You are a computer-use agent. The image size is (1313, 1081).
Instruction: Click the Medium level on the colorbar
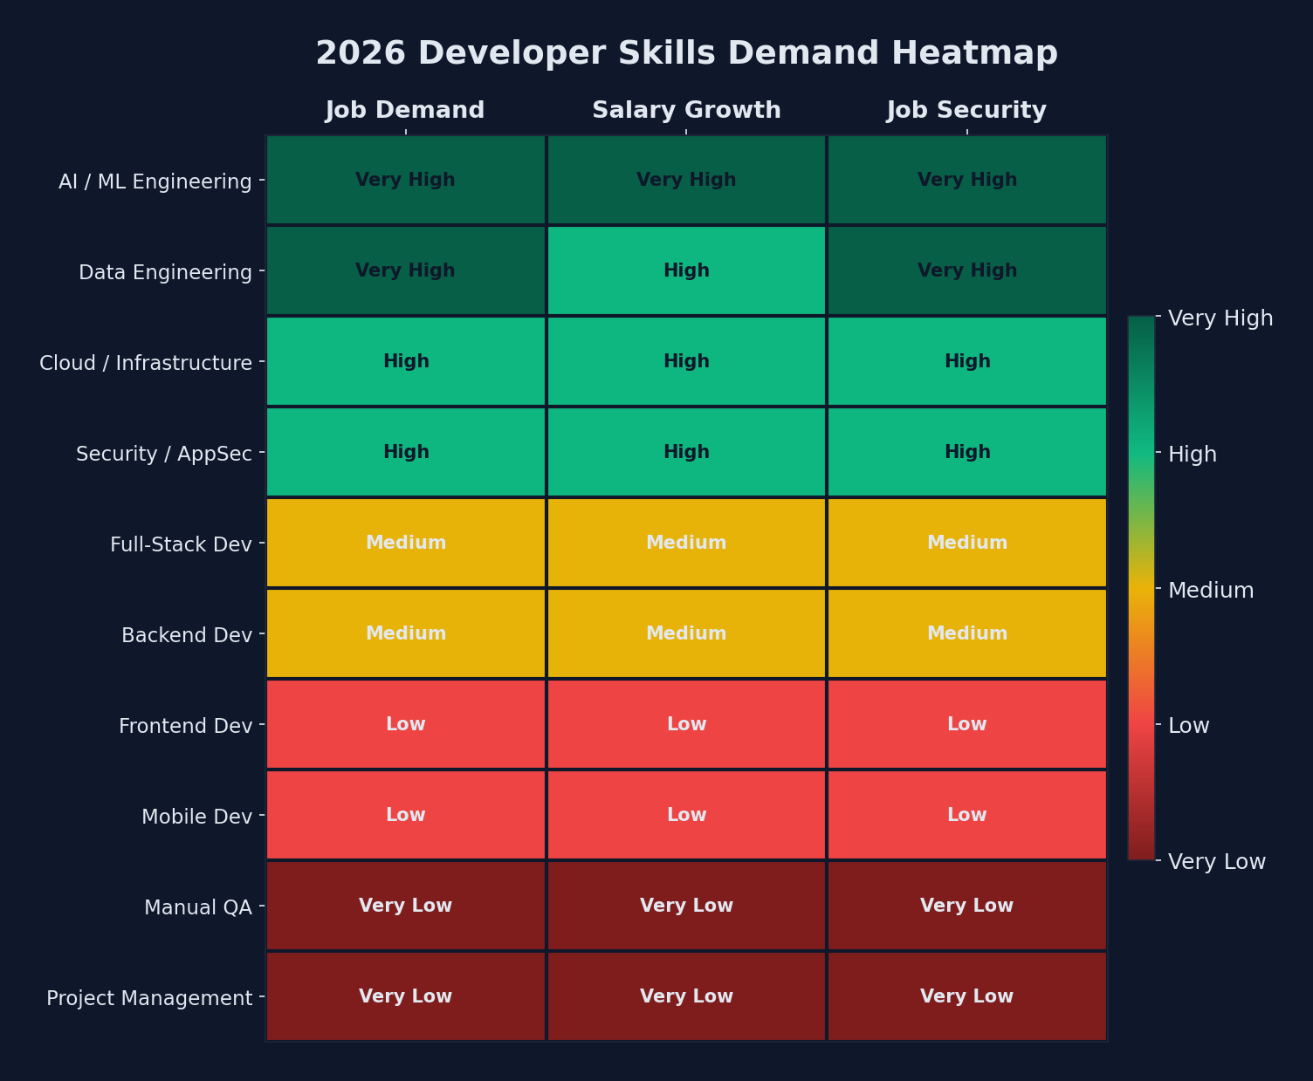pyautogui.click(x=1212, y=590)
